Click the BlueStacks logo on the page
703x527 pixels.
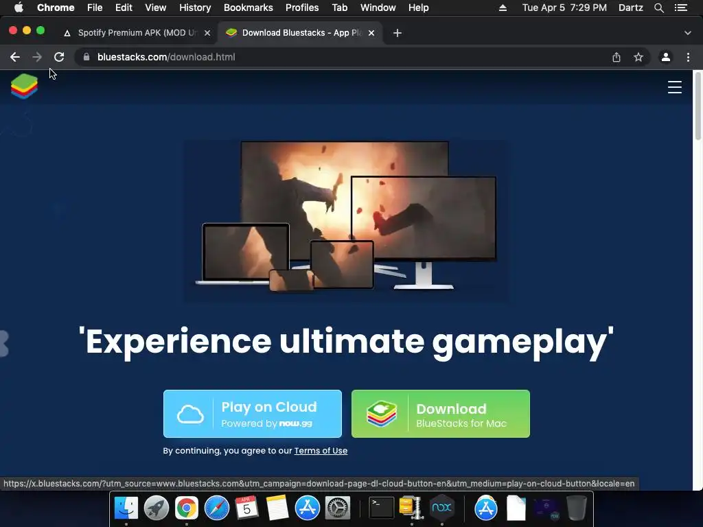24,86
